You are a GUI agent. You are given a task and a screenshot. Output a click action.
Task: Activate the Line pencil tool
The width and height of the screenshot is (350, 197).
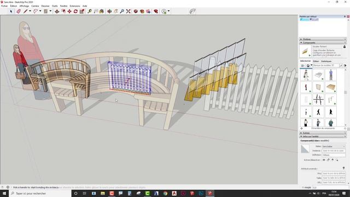(x=26, y=11)
